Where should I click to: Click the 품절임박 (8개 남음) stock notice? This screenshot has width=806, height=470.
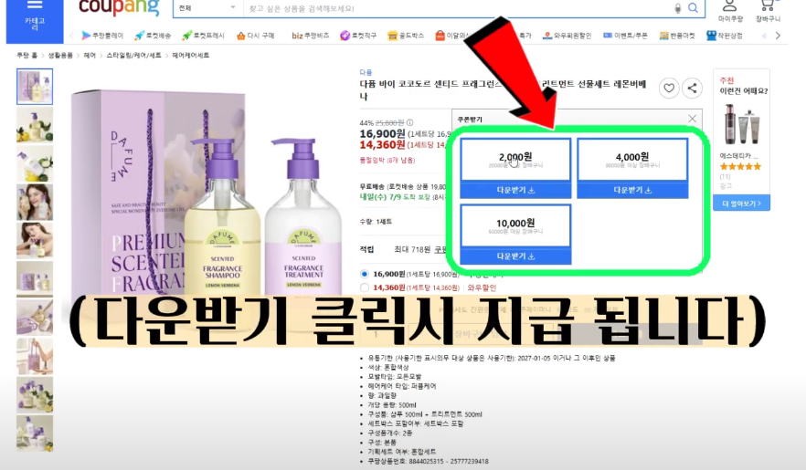click(387, 160)
